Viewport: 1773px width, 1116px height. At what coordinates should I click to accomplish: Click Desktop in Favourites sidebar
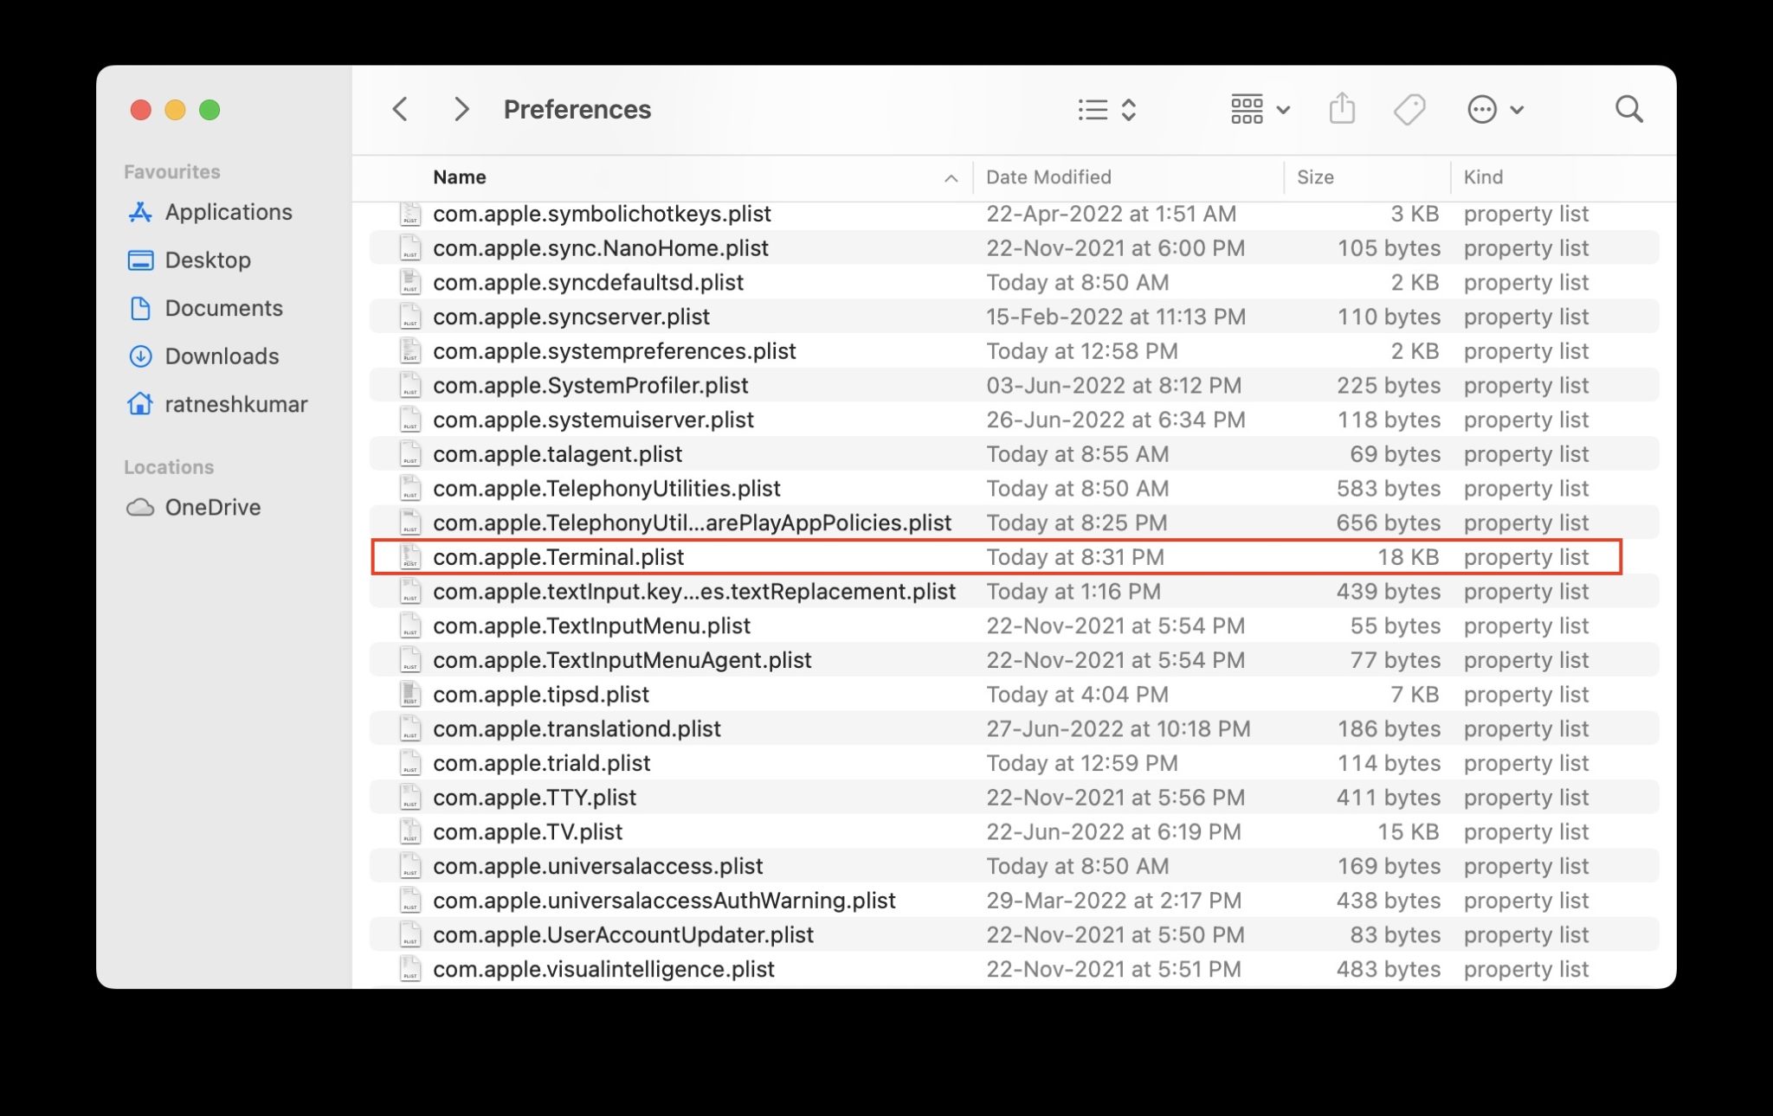[x=209, y=257]
